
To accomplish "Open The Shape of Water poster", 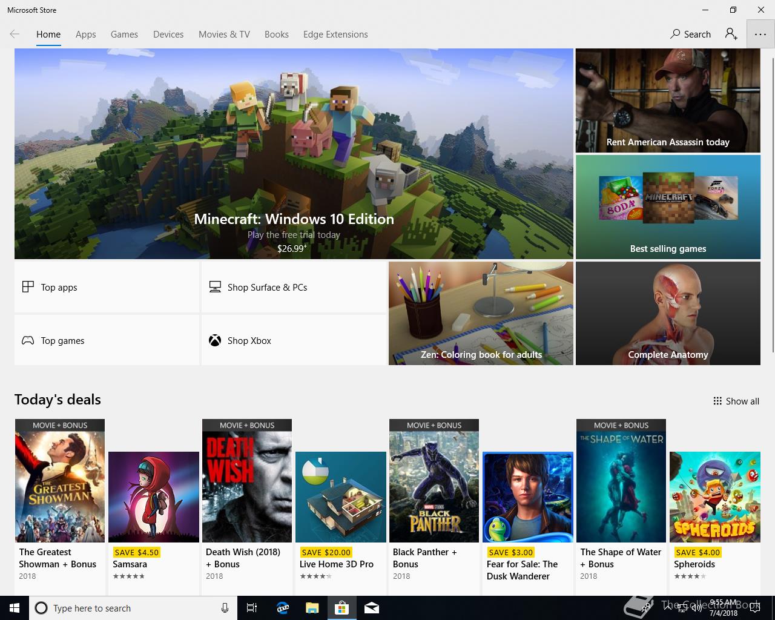I will 621,481.
